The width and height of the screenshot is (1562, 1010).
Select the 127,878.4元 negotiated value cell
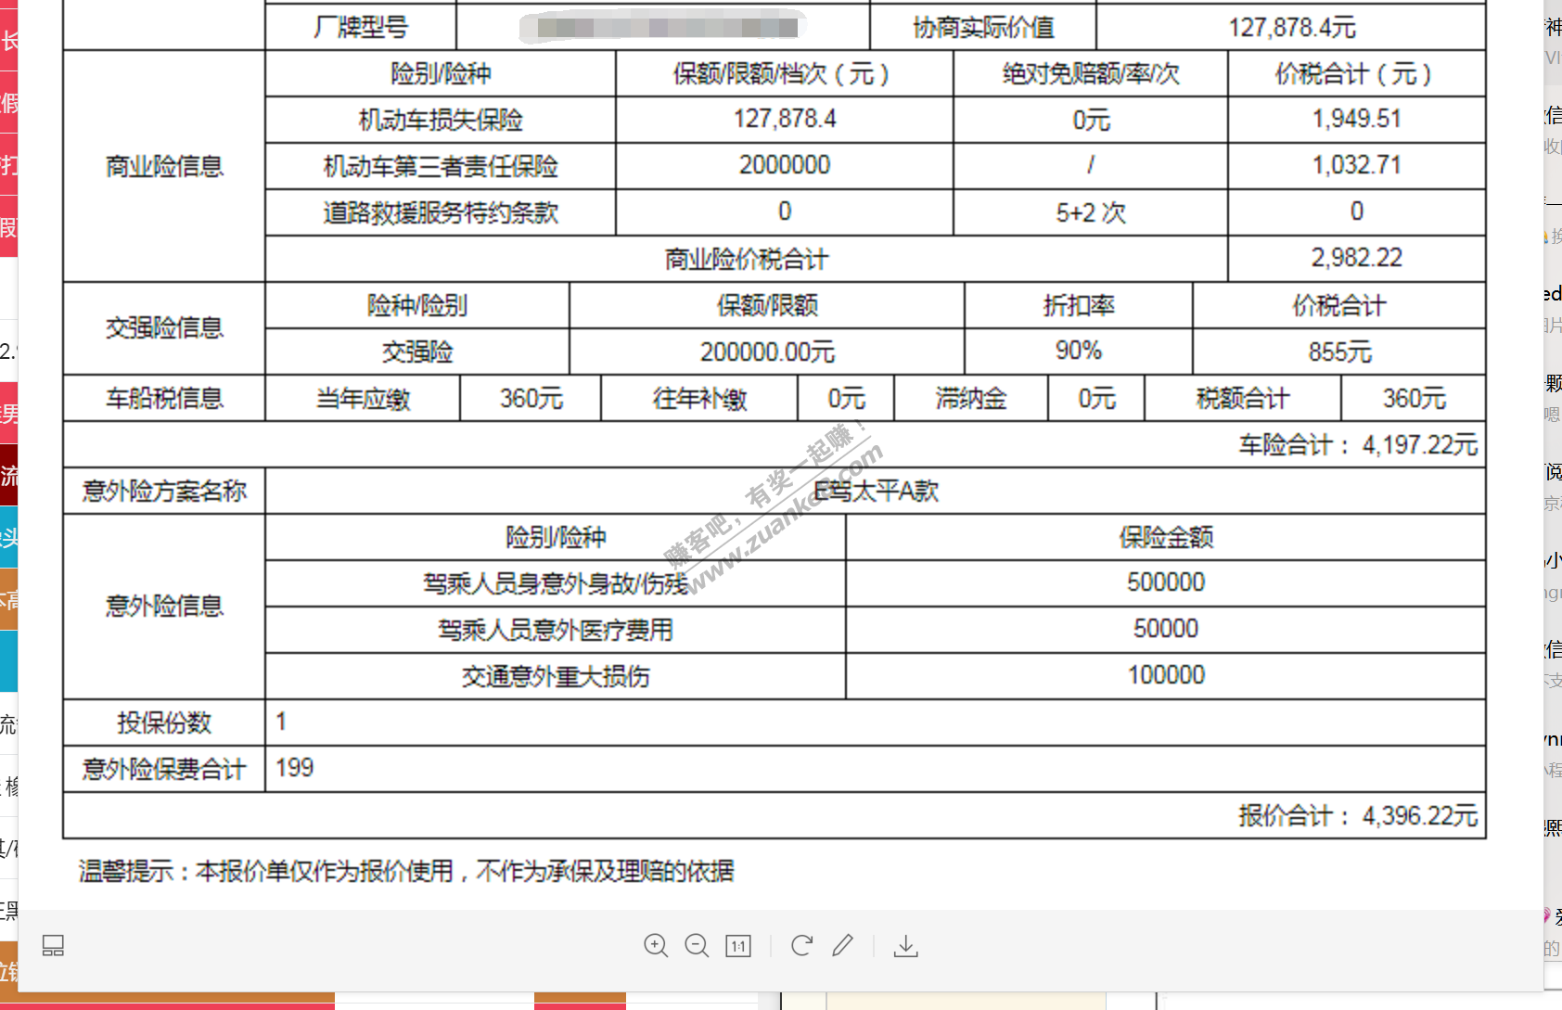click(1291, 27)
